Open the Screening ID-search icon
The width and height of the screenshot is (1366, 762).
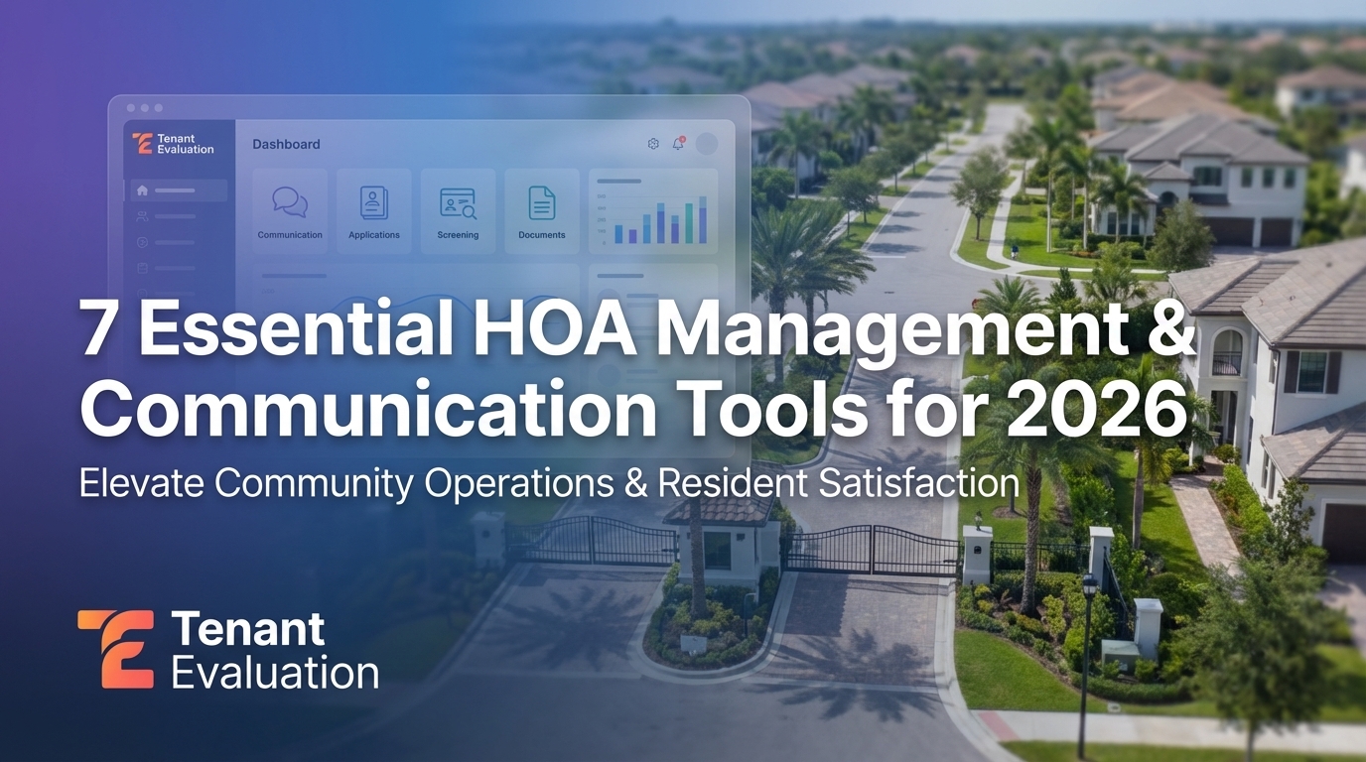(x=458, y=204)
